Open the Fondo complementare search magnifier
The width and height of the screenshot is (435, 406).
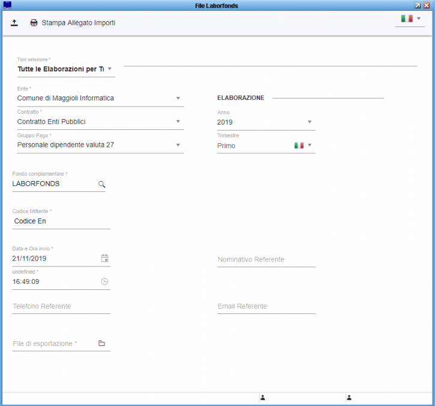pyautogui.click(x=102, y=184)
